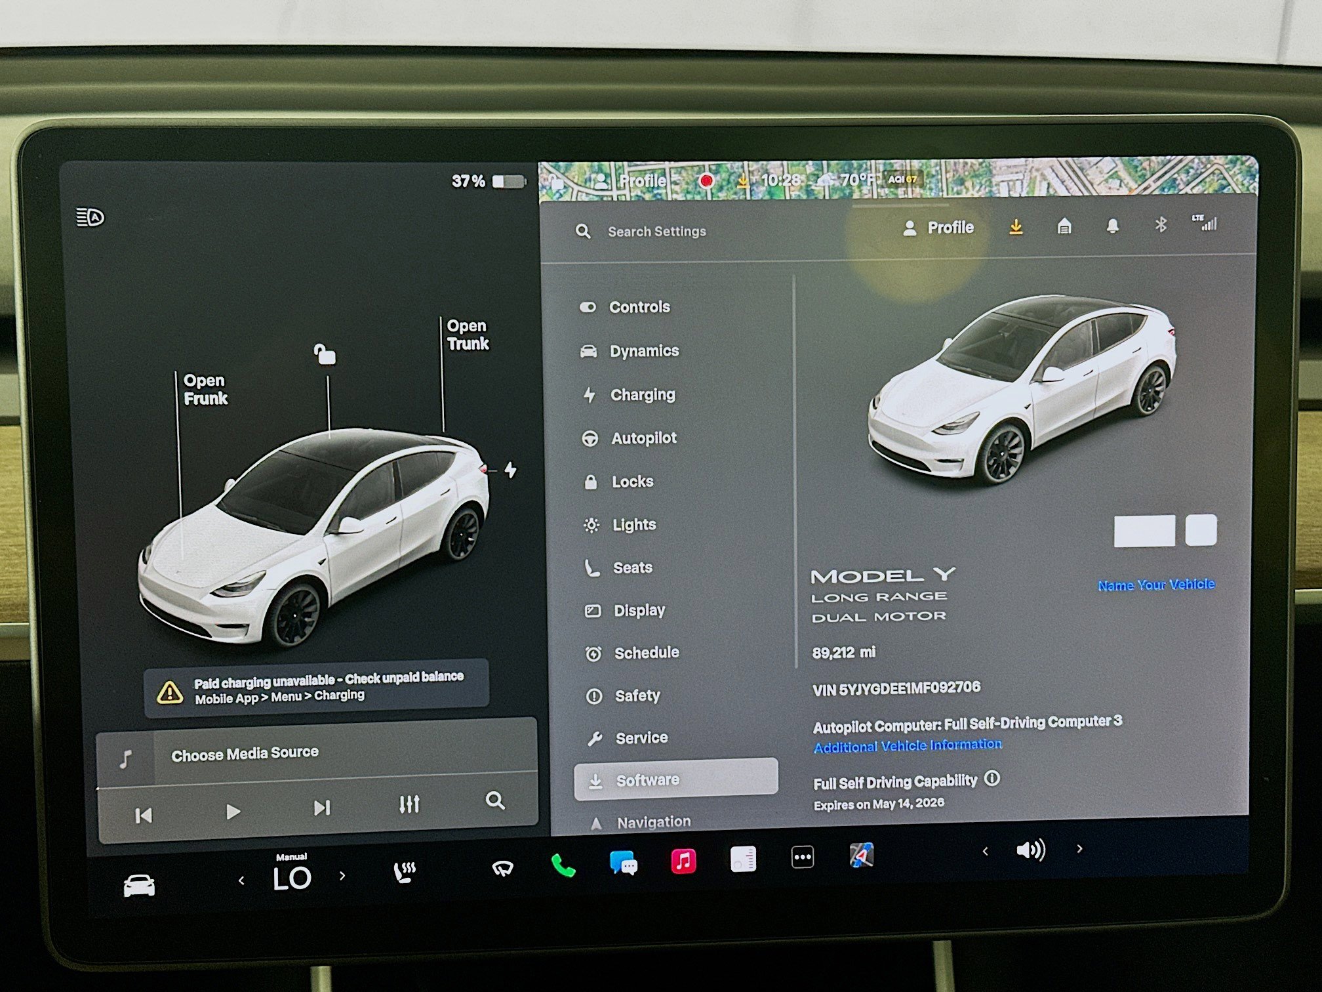This screenshot has width=1322, height=992.
Task: Tap the charge port lightning bolt icon
Action: click(x=510, y=470)
